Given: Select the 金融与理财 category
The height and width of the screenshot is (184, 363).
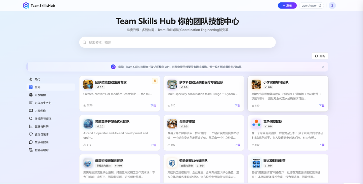Looking at the screenshot, I should (51, 150).
